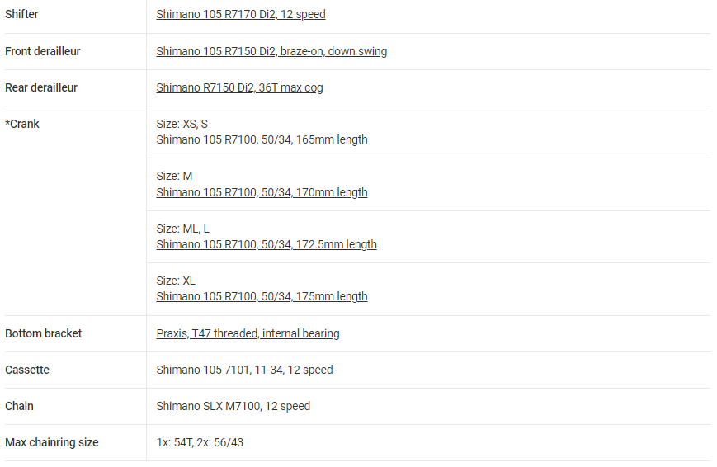Image resolution: width=717 pixels, height=467 pixels.
Task: Click the 165mm length crank text
Action: (x=262, y=139)
